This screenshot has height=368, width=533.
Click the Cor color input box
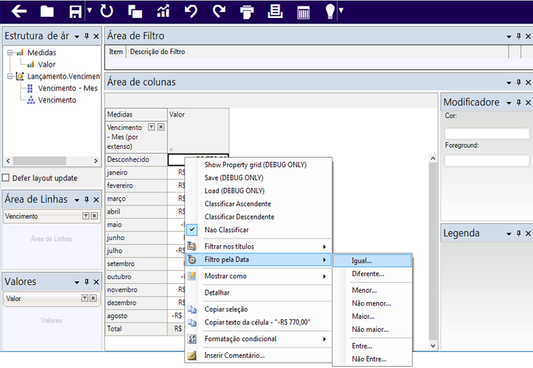tap(487, 133)
